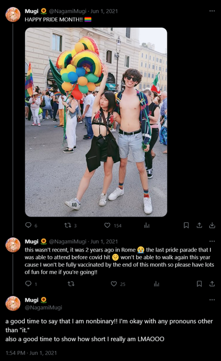Viewport: 221px width, 361px height.
Task: View analytics of the second tweet
Action: [157, 284]
